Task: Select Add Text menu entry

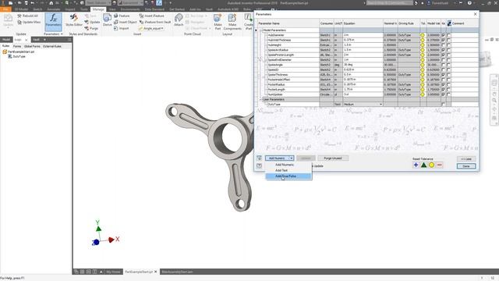Action: click(x=281, y=170)
